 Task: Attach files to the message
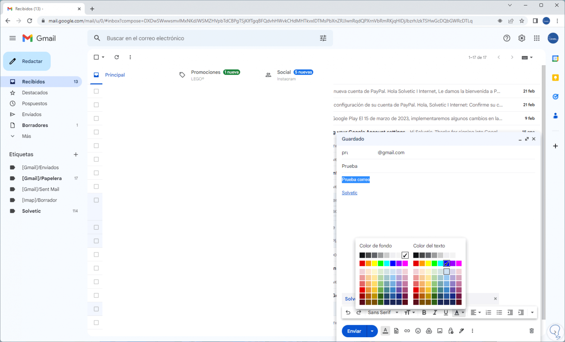tap(396, 331)
